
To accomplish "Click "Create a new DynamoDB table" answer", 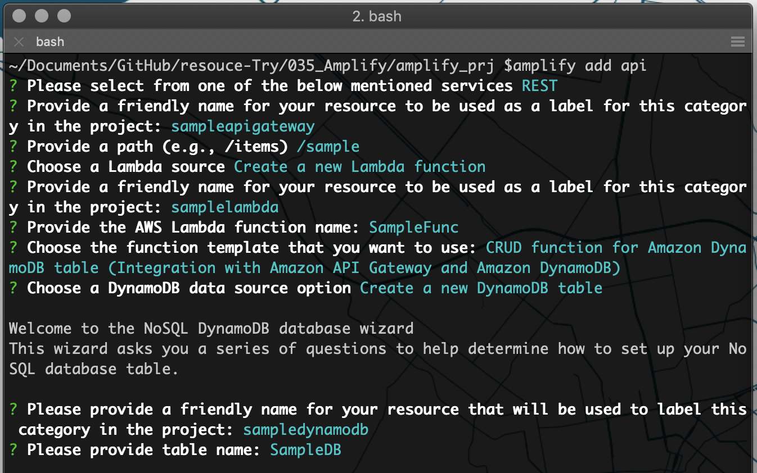I will coord(481,288).
